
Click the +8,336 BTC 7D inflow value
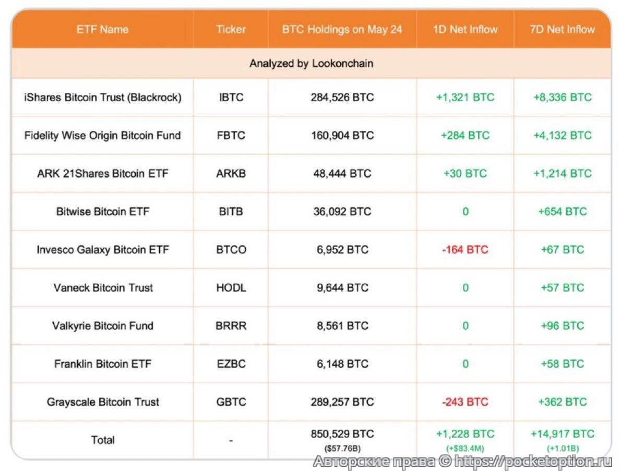coord(562,97)
